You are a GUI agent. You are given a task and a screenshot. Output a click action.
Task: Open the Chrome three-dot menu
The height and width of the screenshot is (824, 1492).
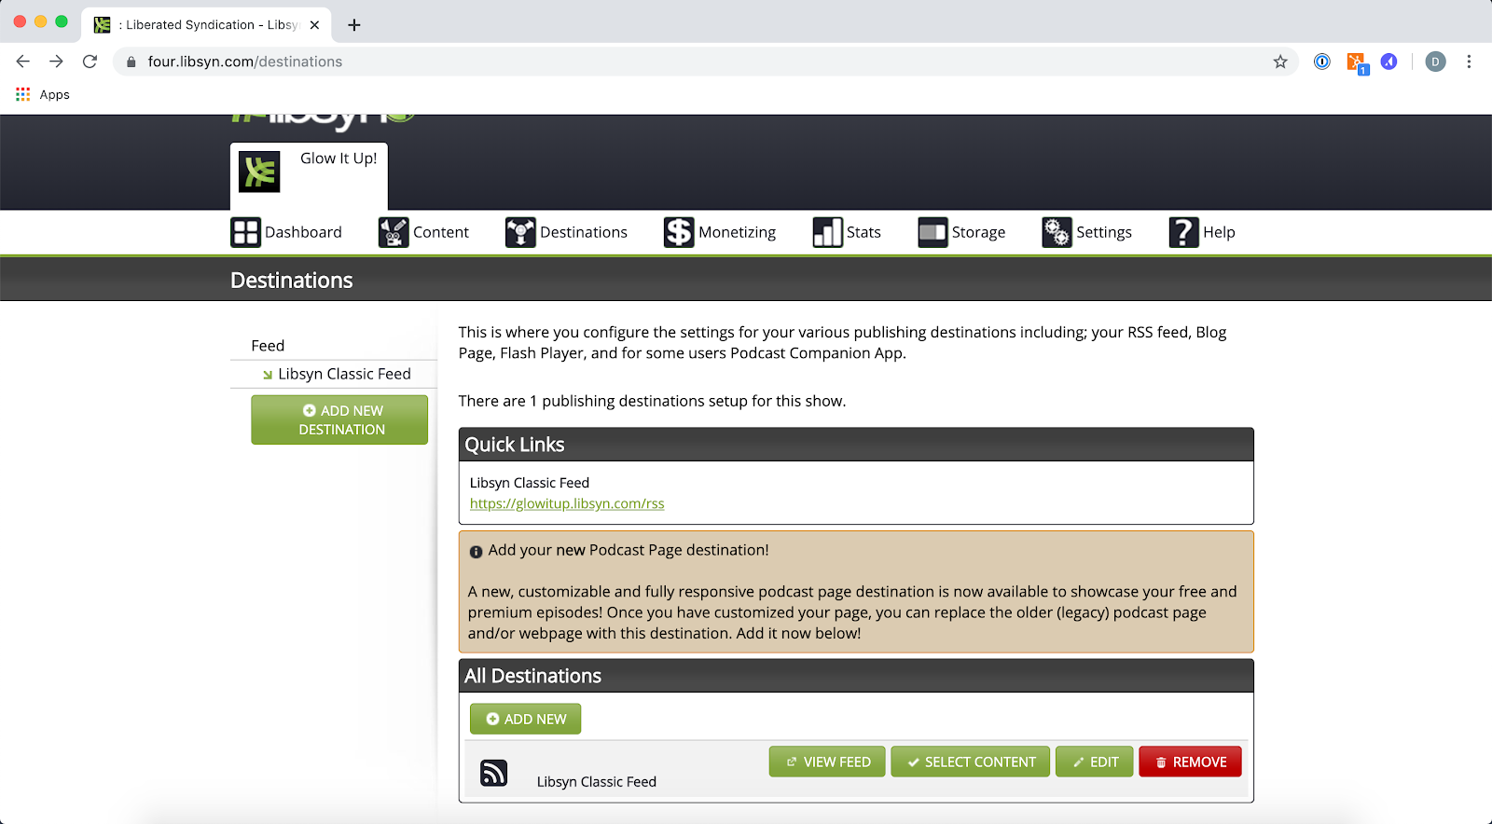[x=1469, y=62]
